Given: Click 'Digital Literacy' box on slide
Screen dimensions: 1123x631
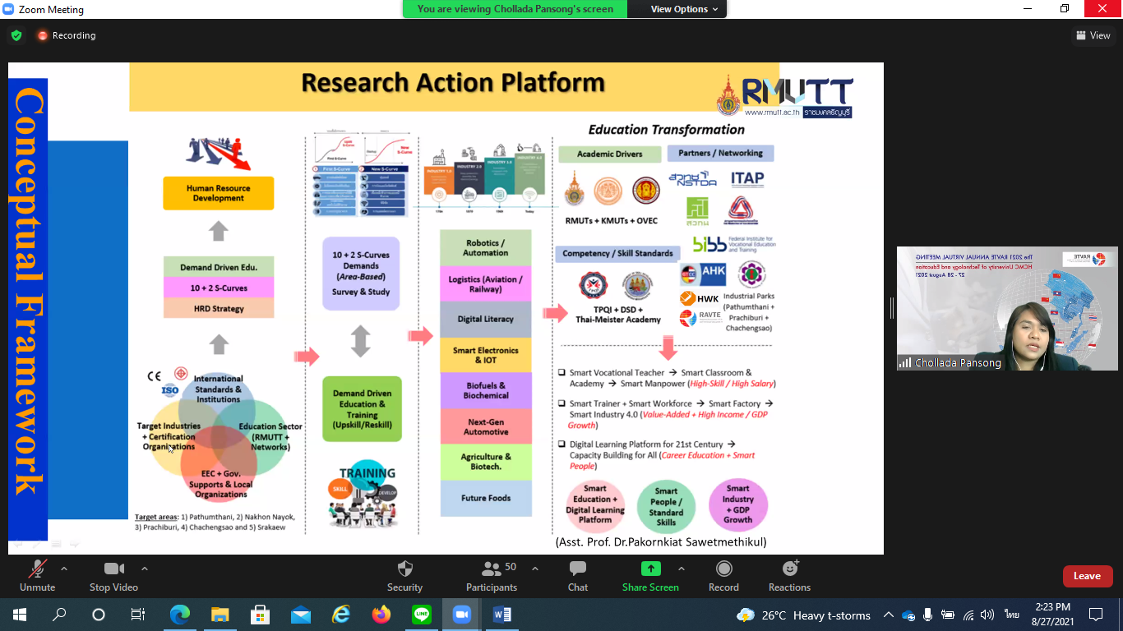Looking at the screenshot, I should 486,320.
